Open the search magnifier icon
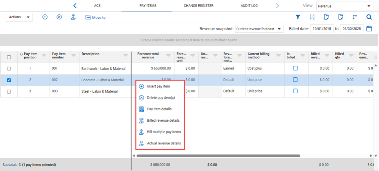This screenshot has width=379, height=171. pyautogui.click(x=369, y=17)
